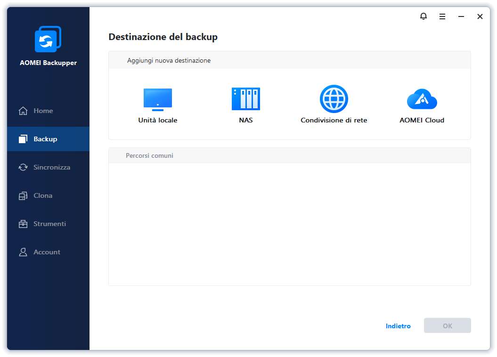Select the Unità locale monitor icon
497x357 pixels.
(x=157, y=99)
